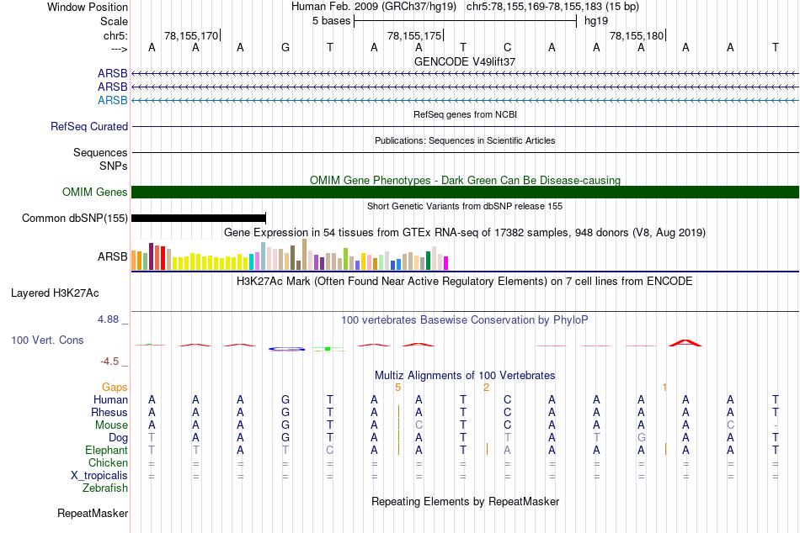Click the C base in the reference sequence row

507,47
